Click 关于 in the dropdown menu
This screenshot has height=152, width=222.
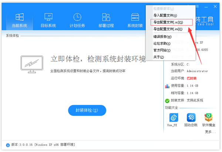[x=158, y=57]
